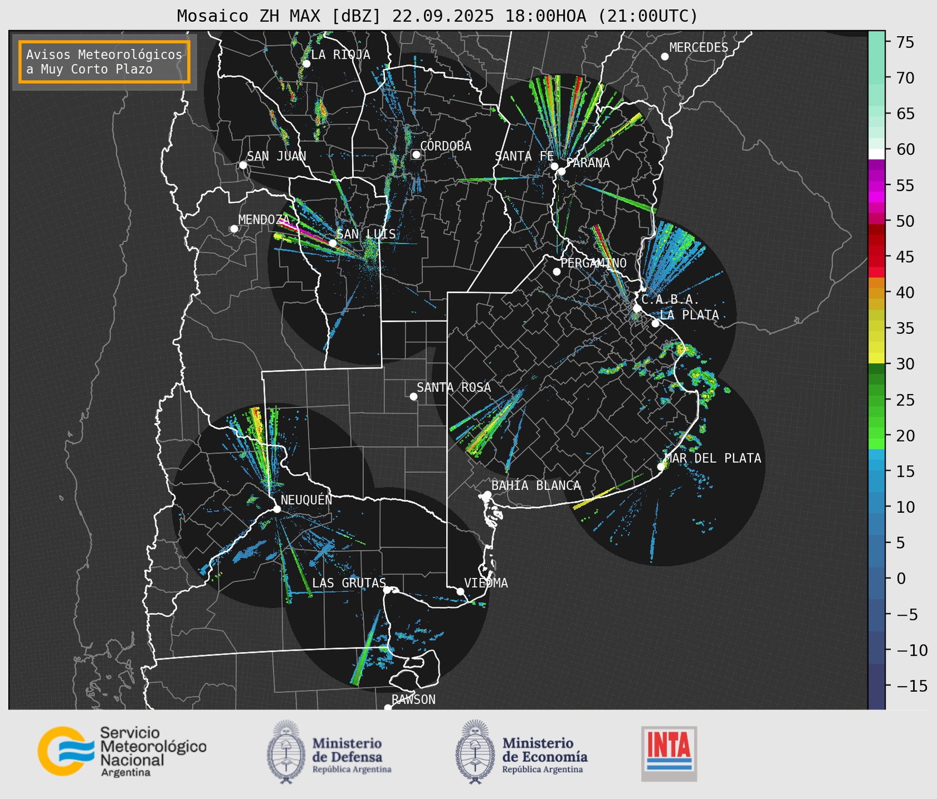The image size is (937, 799).
Task: Click the Bahía Blanca city label
Action: 535,486
